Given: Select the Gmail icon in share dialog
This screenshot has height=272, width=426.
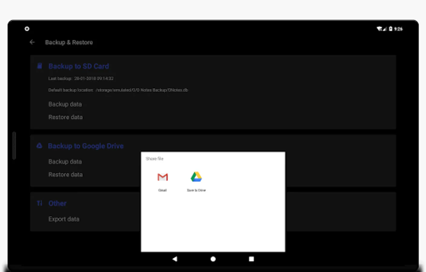Looking at the screenshot, I should coord(162,177).
